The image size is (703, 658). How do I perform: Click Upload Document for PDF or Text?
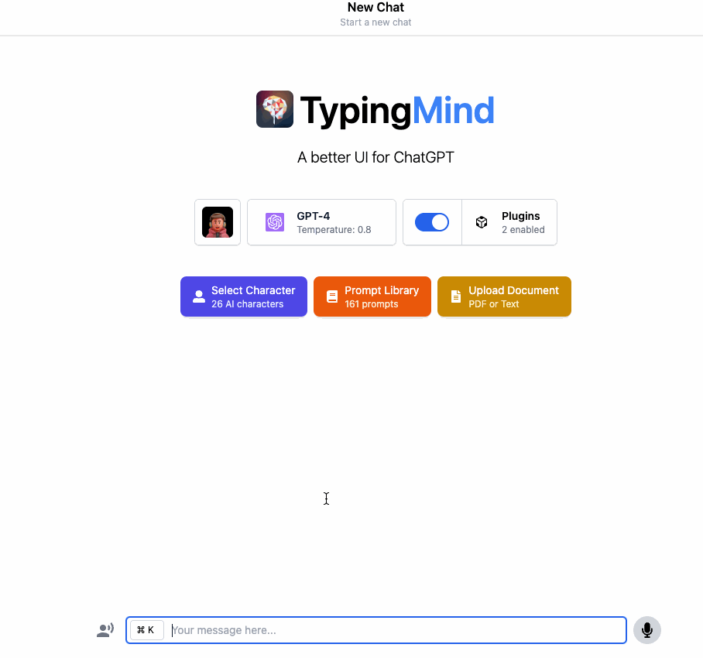click(504, 296)
